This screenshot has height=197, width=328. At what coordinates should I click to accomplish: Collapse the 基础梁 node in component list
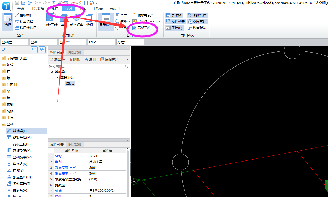[52, 72]
